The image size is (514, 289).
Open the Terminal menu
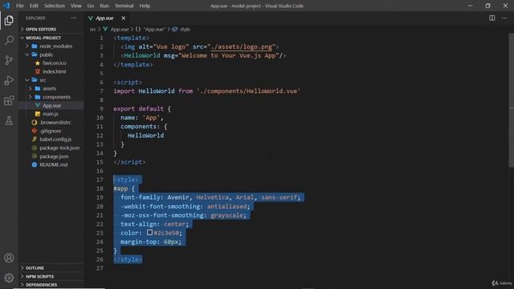124,6
